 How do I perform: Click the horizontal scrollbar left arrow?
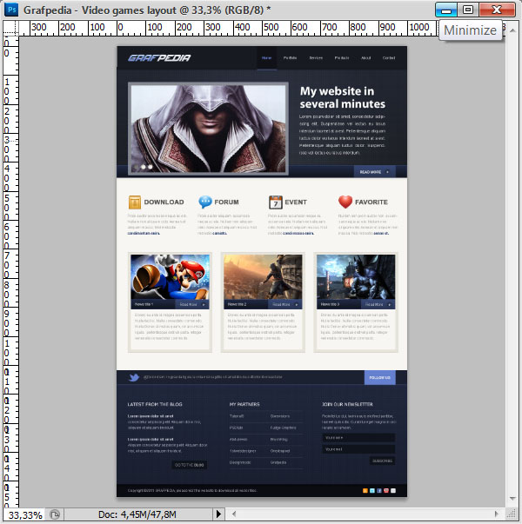pyautogui.click(x=234, y=514)
